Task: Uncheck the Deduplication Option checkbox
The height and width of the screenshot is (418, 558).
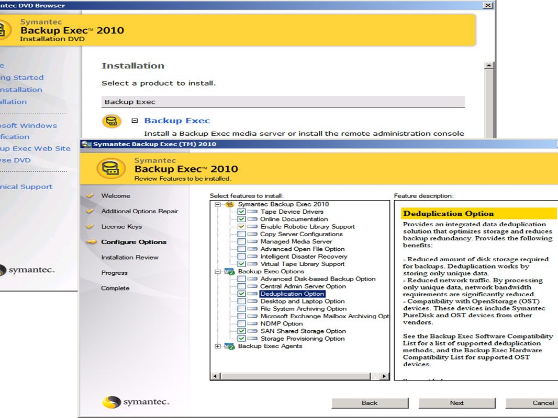Action: [x=242, y=294]
